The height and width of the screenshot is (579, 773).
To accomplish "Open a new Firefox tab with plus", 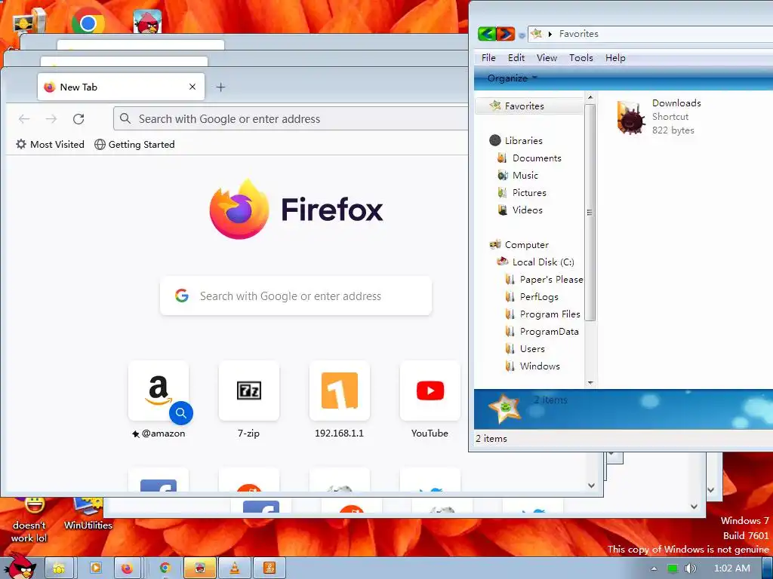I will (220, 87).
